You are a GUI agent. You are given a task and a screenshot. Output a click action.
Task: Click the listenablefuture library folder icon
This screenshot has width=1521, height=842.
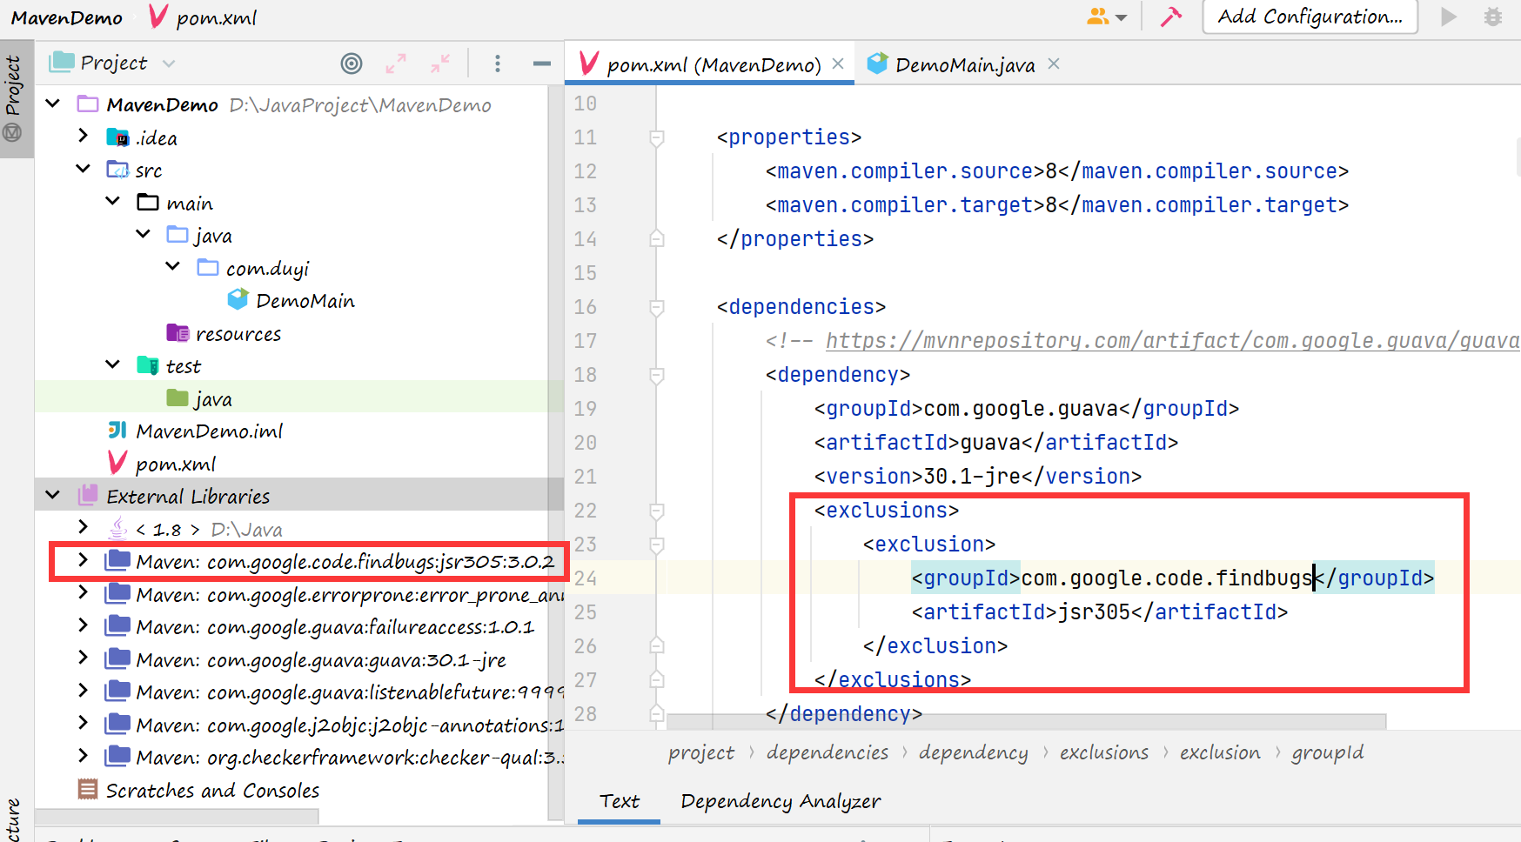tap(117, 692)
